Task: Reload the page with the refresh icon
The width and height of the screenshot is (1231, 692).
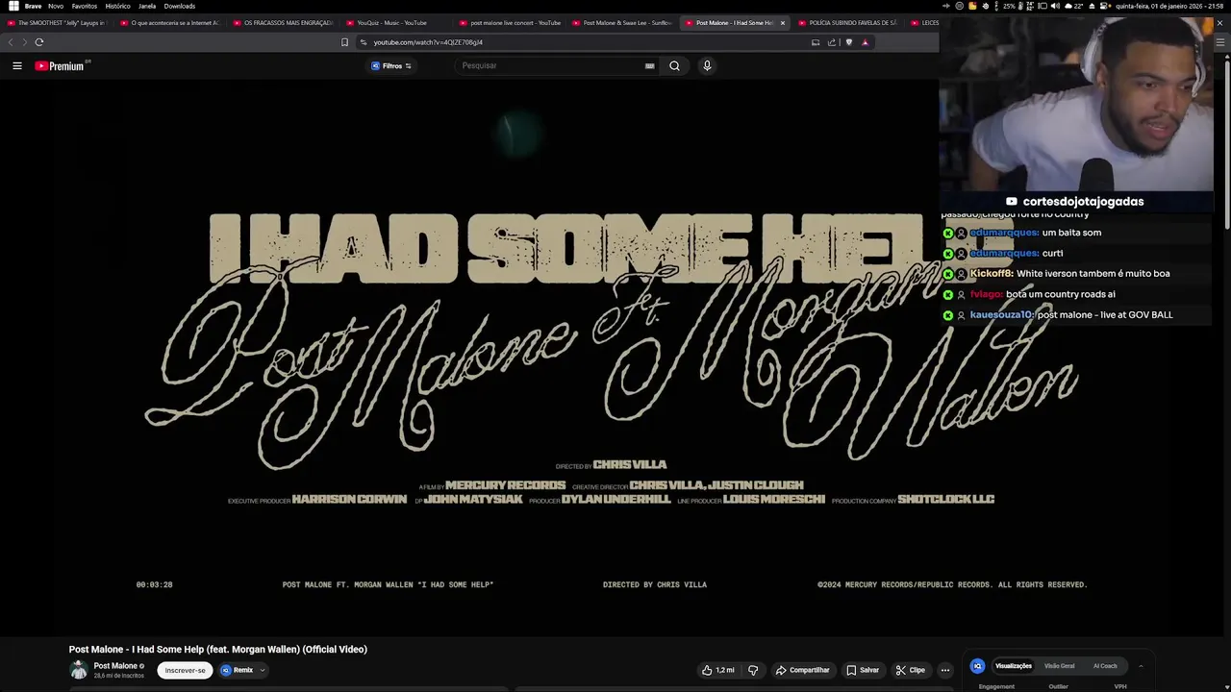Action: click(x=39, y=41)
